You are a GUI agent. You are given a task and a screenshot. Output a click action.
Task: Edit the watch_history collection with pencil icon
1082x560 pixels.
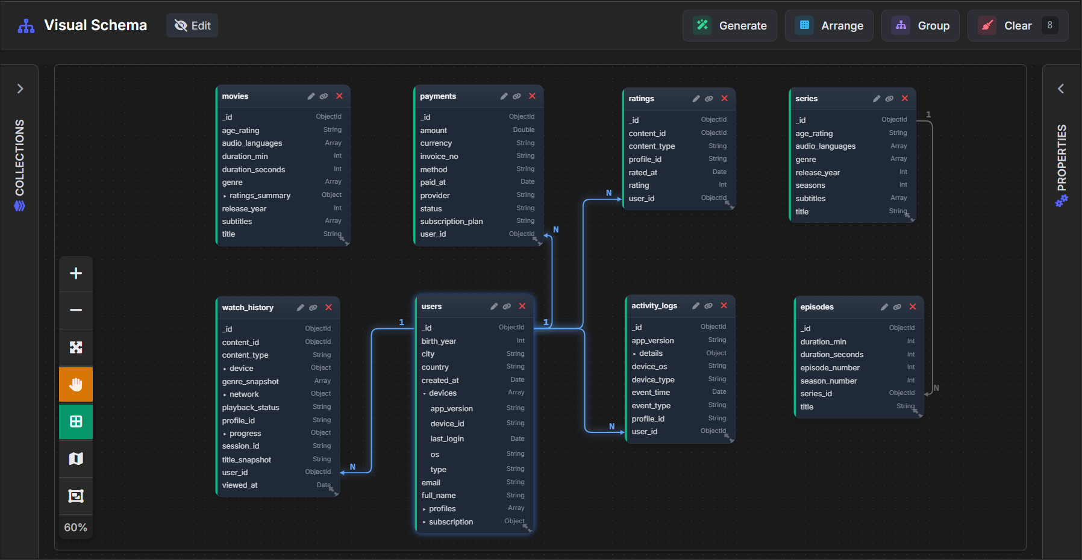point(300,308)
